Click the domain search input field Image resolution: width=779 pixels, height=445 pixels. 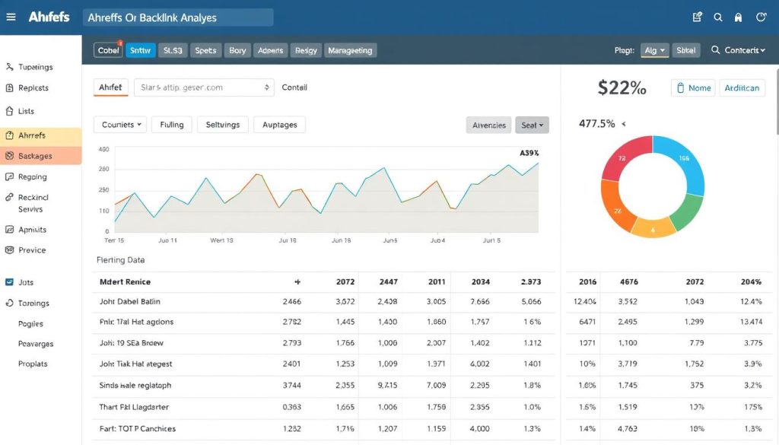(204, 87)
